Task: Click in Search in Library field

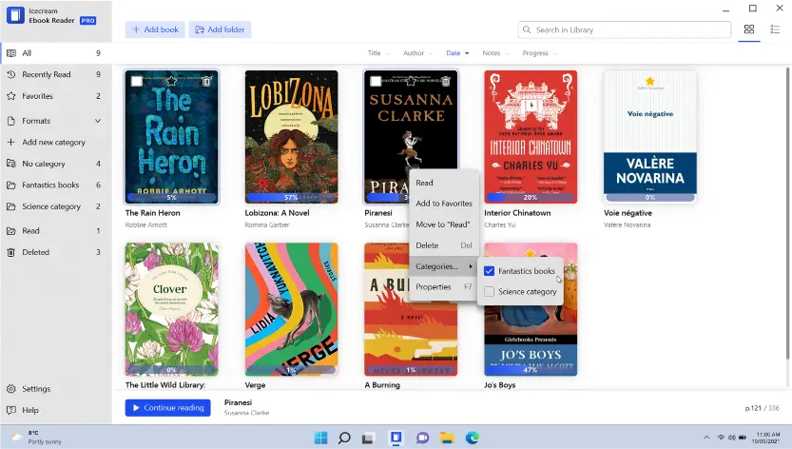Action: pyautogui.click(x=625, y=29)
